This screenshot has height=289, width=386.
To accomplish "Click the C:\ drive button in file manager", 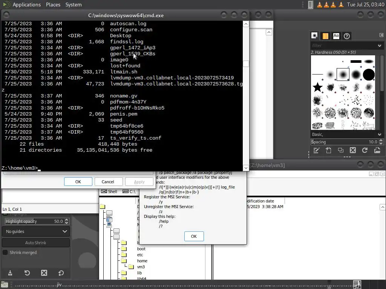I will pyautogui.click(x=129, y=192).
